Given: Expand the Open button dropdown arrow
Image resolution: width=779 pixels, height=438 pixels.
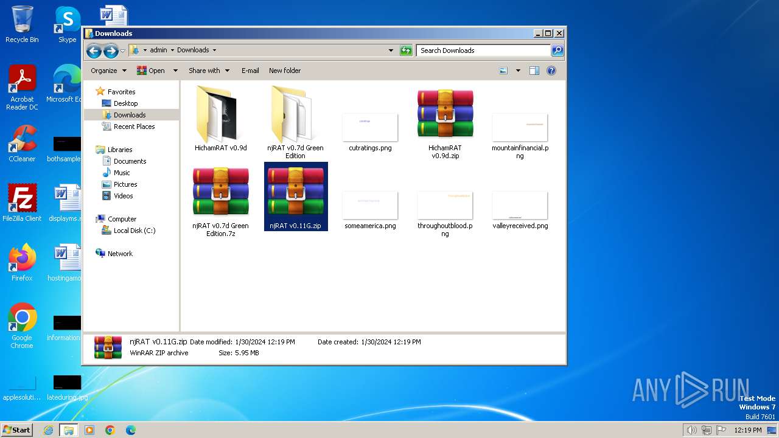Looking at the screenshot, I should (175, 71).
